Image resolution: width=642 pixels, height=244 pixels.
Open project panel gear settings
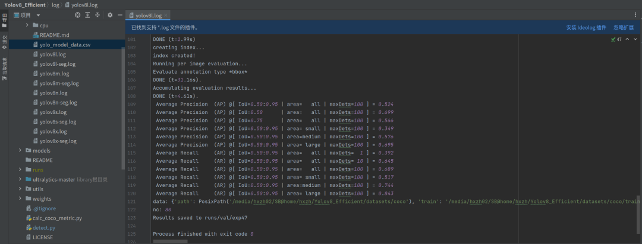(110, 15)
